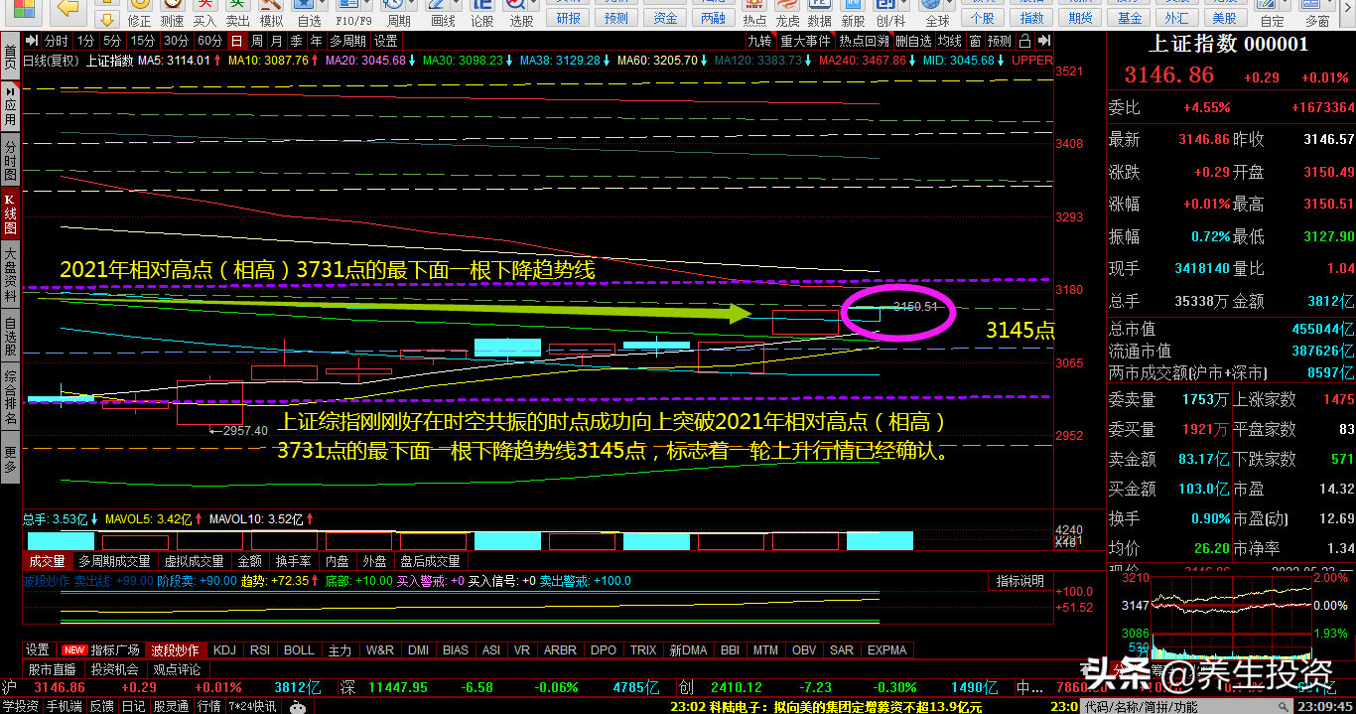Open the 自定 custom layout icon
The height and width of the screenshot is (714, 1356).
pyautogui.click(x=1272, y=13)
